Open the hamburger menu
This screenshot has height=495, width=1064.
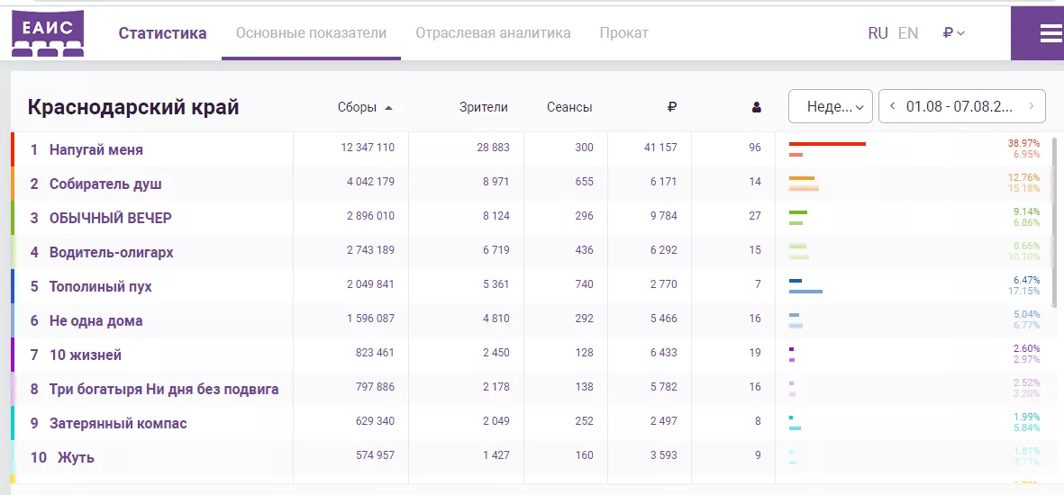point(1050,33)
